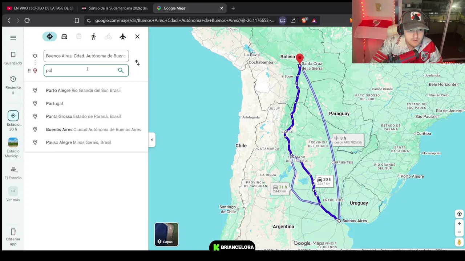Screen dimensions: 465x261
Task: Open Estadio Municipal thumbnail
Action: (13, 148)
